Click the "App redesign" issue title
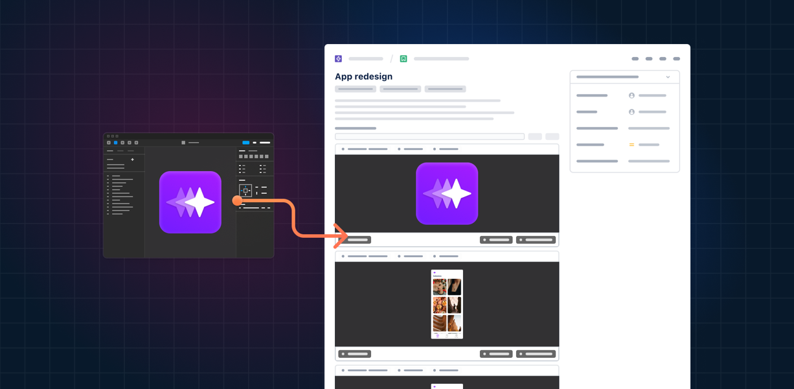The width and height of the screenshot is (794, 389). 363,77
